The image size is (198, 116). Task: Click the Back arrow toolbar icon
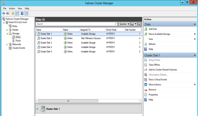tap(4, 13)
